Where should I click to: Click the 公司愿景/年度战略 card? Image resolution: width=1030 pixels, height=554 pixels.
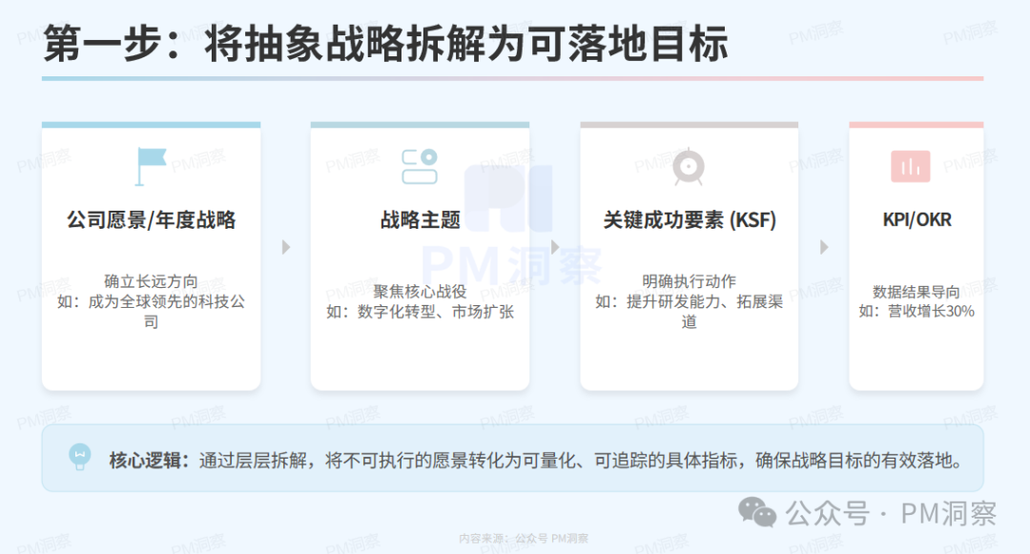[151, 256]
